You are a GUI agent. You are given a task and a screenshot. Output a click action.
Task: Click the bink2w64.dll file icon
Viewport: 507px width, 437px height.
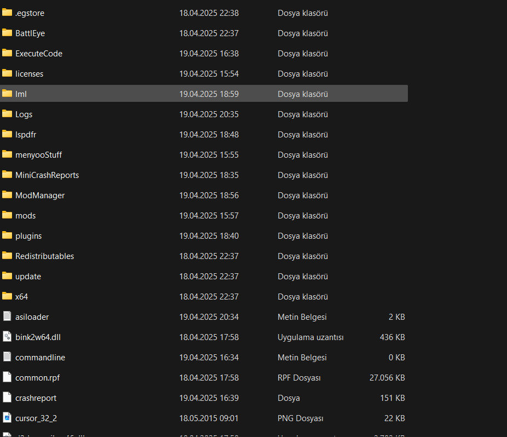(7, 337)
